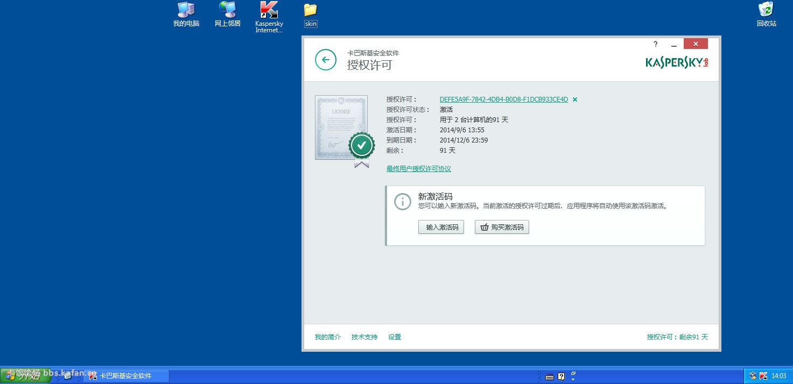Image resolution: width=793 pixels, height=384 pixels.
Task: Click the text 用于 2 台计算机的91 天
Action: [x=474, y=120]
